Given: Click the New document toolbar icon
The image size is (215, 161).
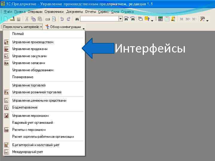Looking at the screenshot, I should [x=5, y=19].
